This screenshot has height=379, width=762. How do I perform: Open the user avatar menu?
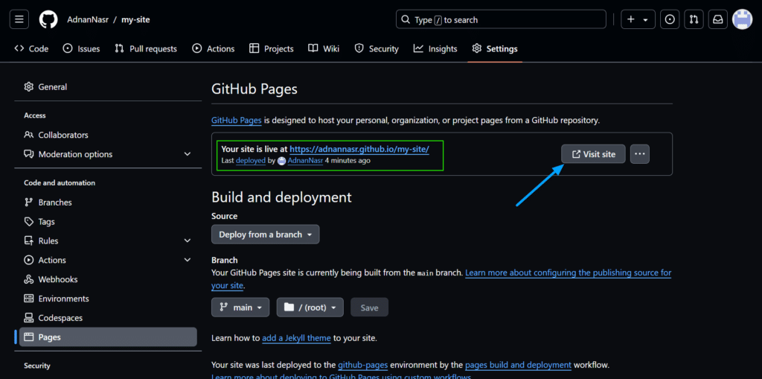(742, 19)
